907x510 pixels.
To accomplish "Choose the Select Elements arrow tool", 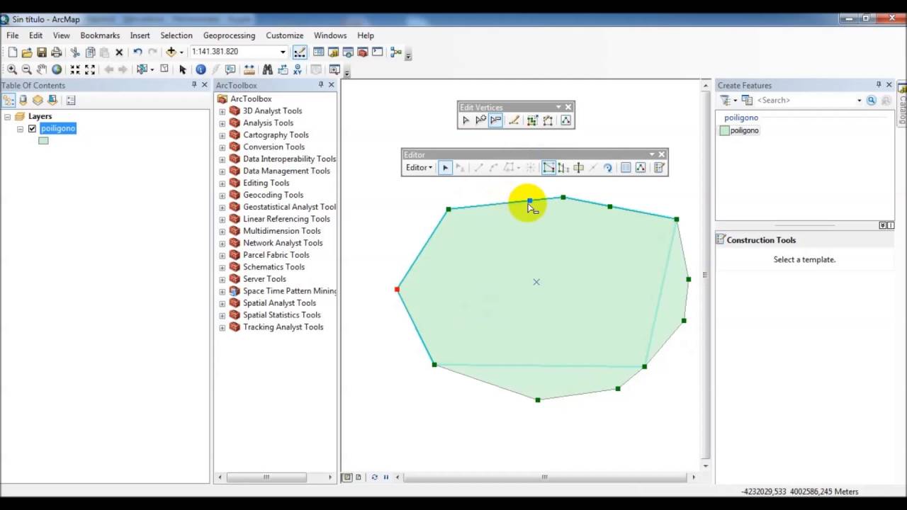I will pyautogui.click(x=182, y=69).
